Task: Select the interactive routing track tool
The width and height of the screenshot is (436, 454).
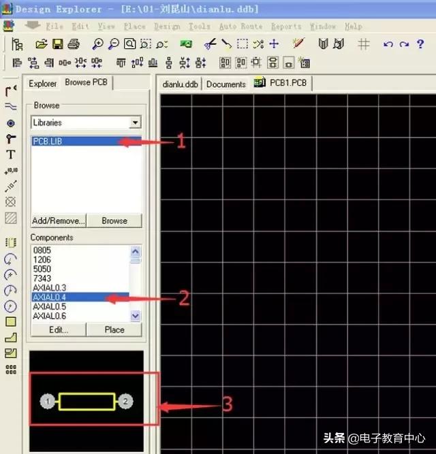Action: [10, 91]
